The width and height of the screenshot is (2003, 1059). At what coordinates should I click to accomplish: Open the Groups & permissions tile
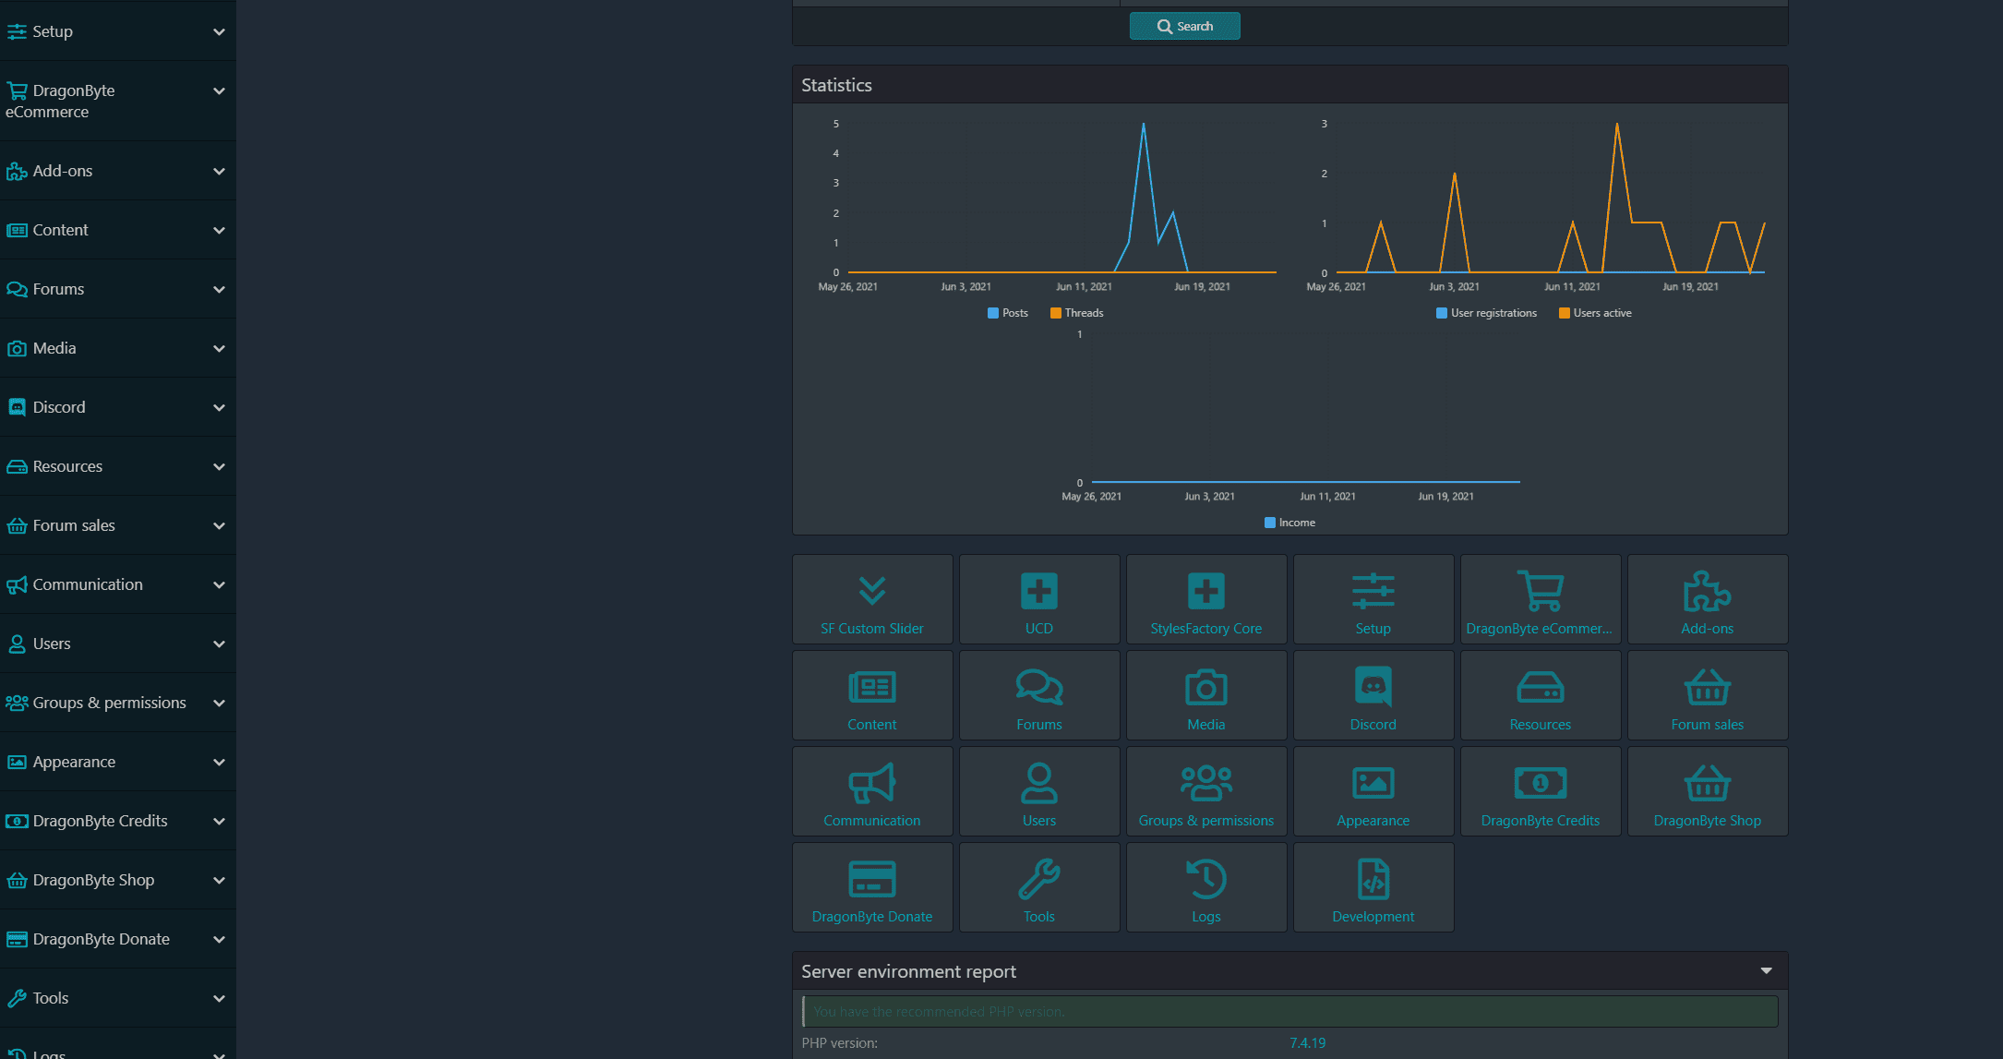1206,791
